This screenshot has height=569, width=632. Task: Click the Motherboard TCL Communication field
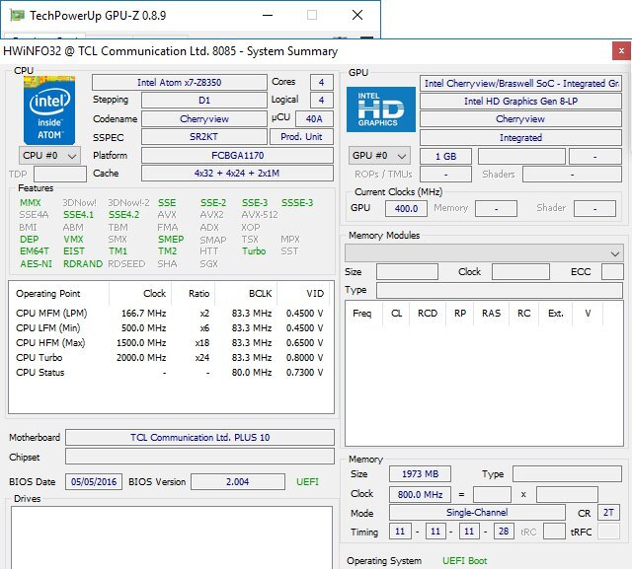click(x=199, y=438)
